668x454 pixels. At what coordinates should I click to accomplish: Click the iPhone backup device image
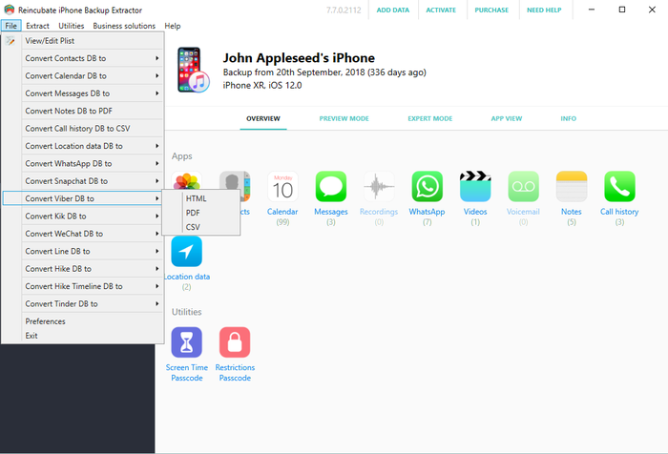click(x=193, y=70)
